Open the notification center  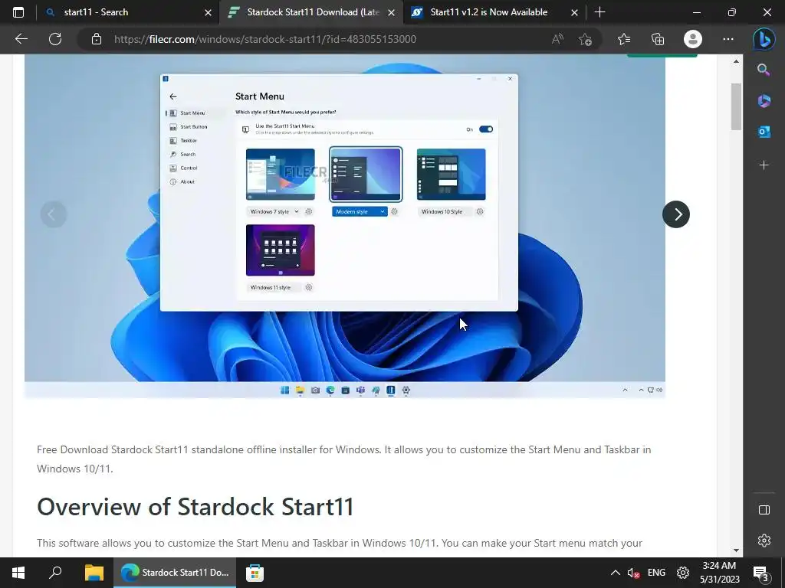[761, 573]
